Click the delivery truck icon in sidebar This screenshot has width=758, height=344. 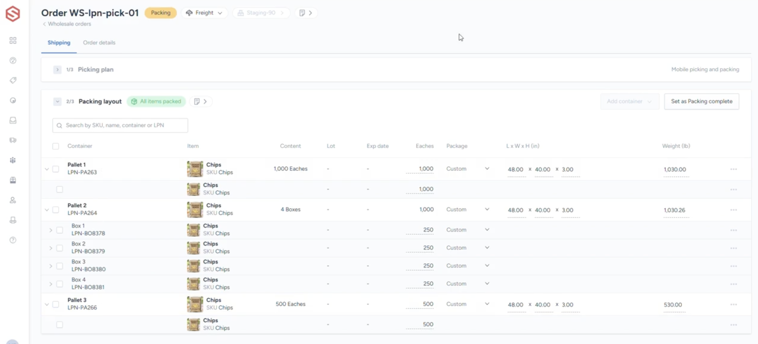(13, 140)
